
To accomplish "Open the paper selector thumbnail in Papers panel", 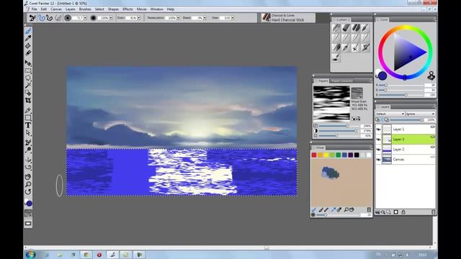I will (357, 93).
